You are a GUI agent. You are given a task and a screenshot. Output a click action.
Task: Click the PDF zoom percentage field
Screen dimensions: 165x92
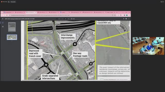tap(65, 19)
